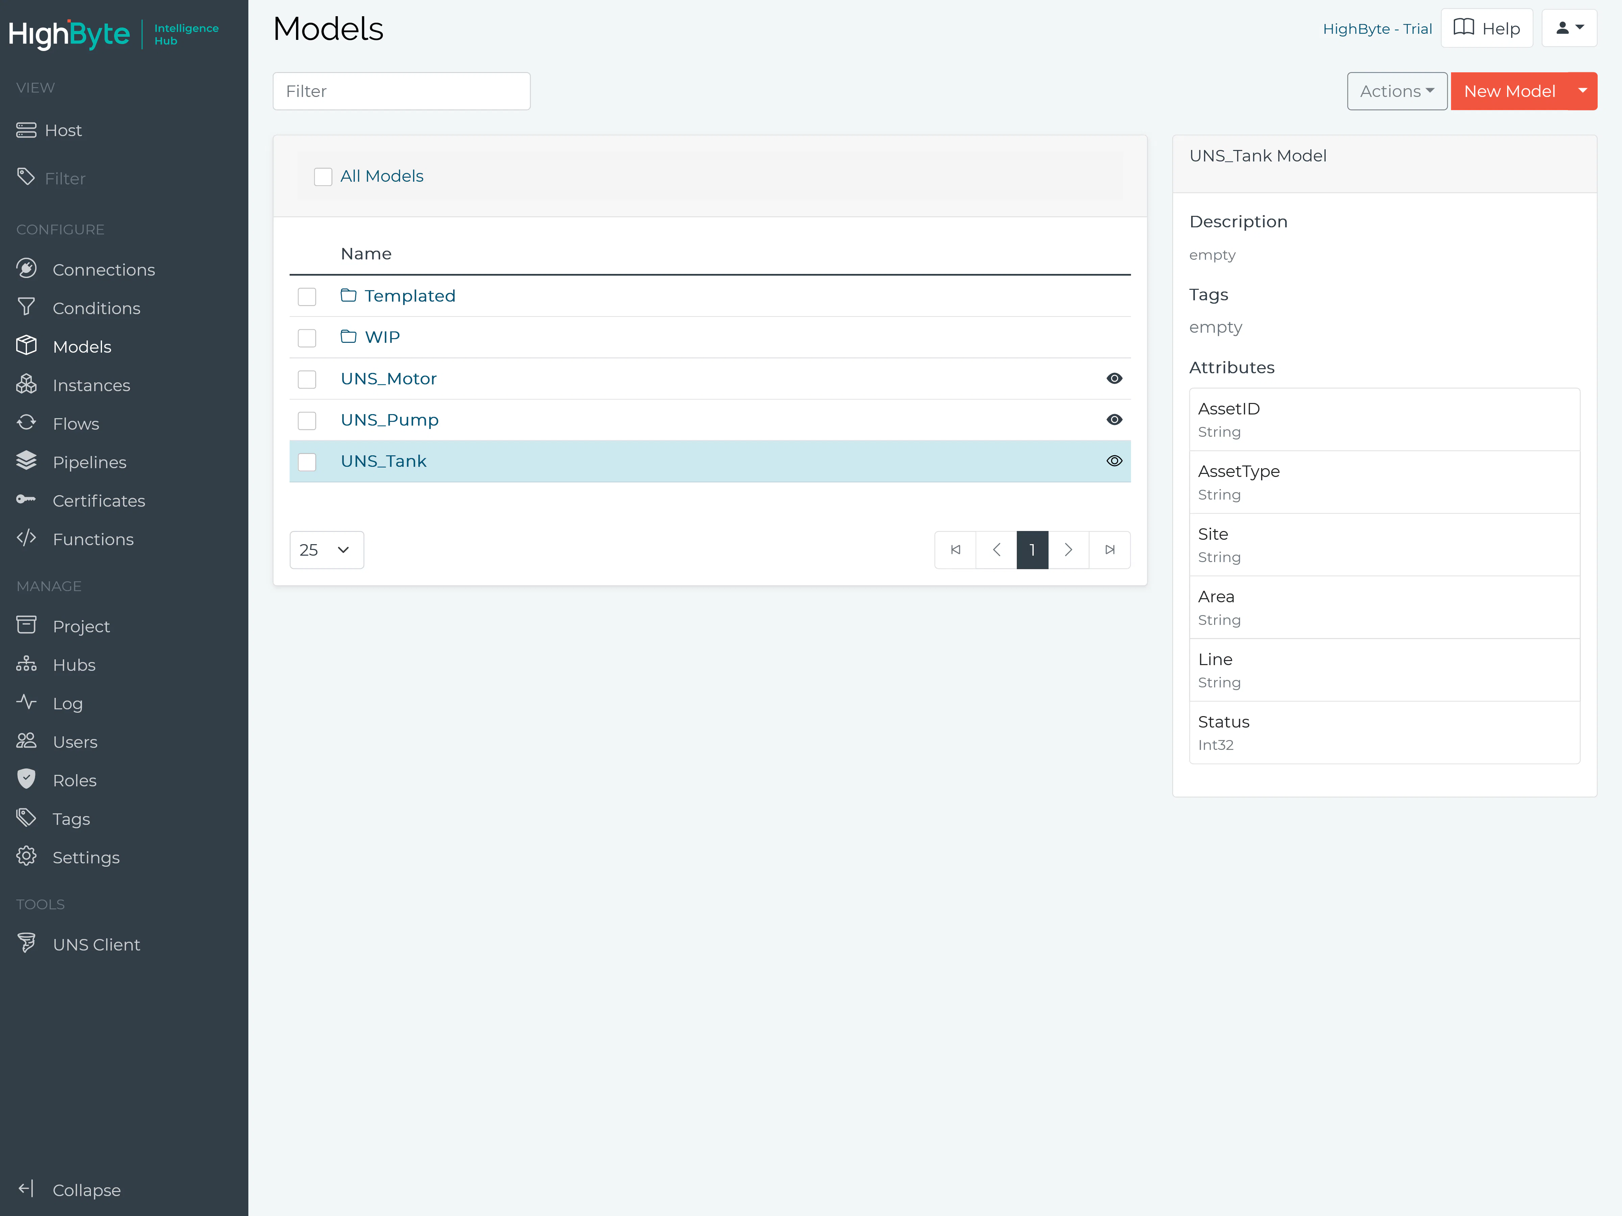Click the Conditions funnel icon
Viewport: 1622px width, 1216px height.
pos(26,307)
